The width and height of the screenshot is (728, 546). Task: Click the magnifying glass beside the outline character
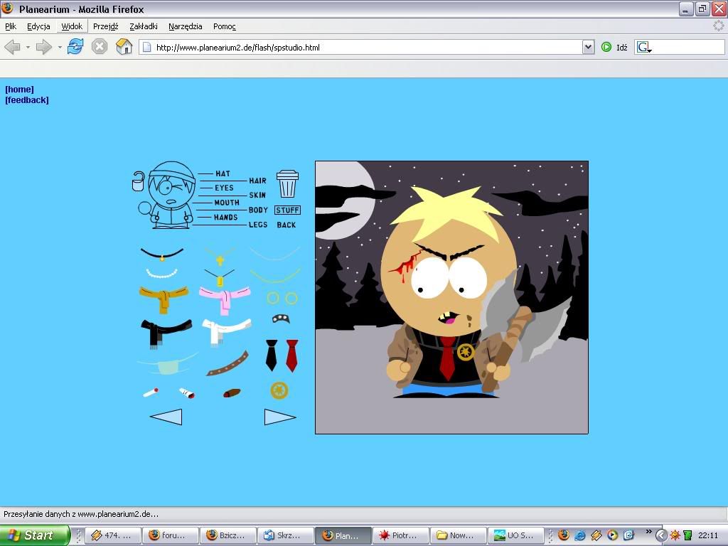click(x=144, y=210)
